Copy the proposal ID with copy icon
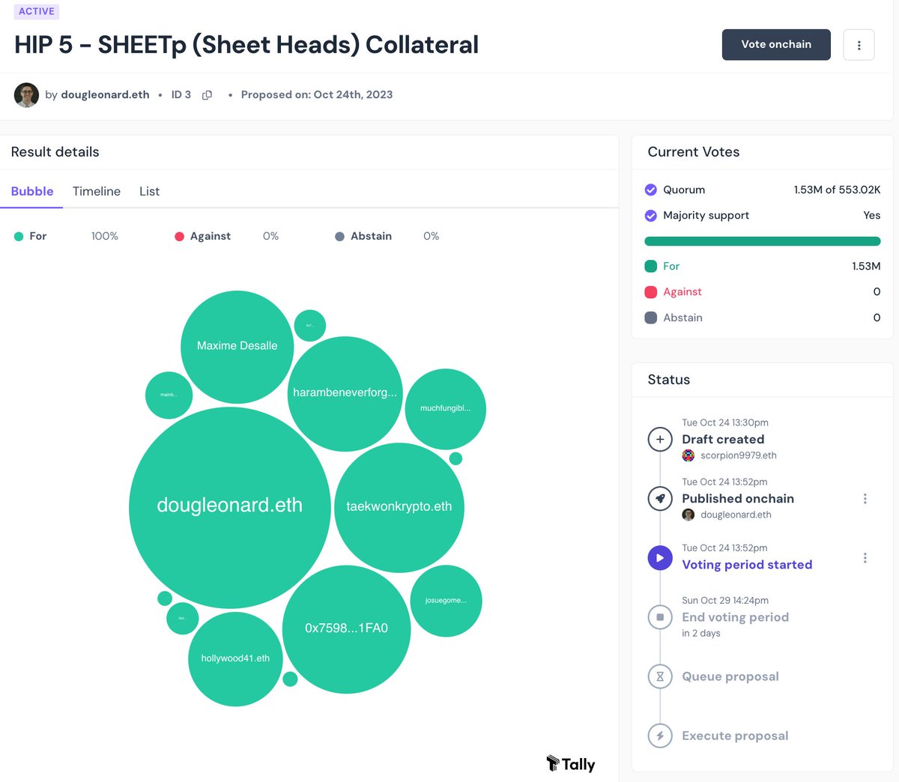 pos(208,95)
